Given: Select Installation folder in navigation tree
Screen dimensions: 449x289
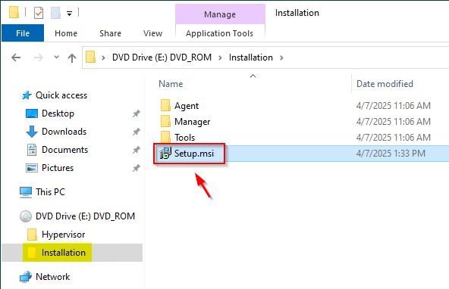Looking at the screenshot, I should click(63, 253).
